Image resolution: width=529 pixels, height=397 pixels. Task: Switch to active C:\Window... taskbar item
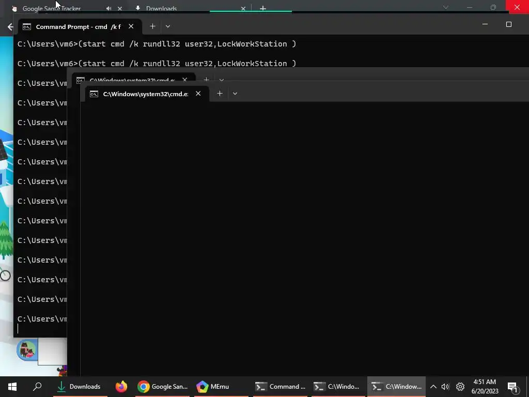[396, 387]
